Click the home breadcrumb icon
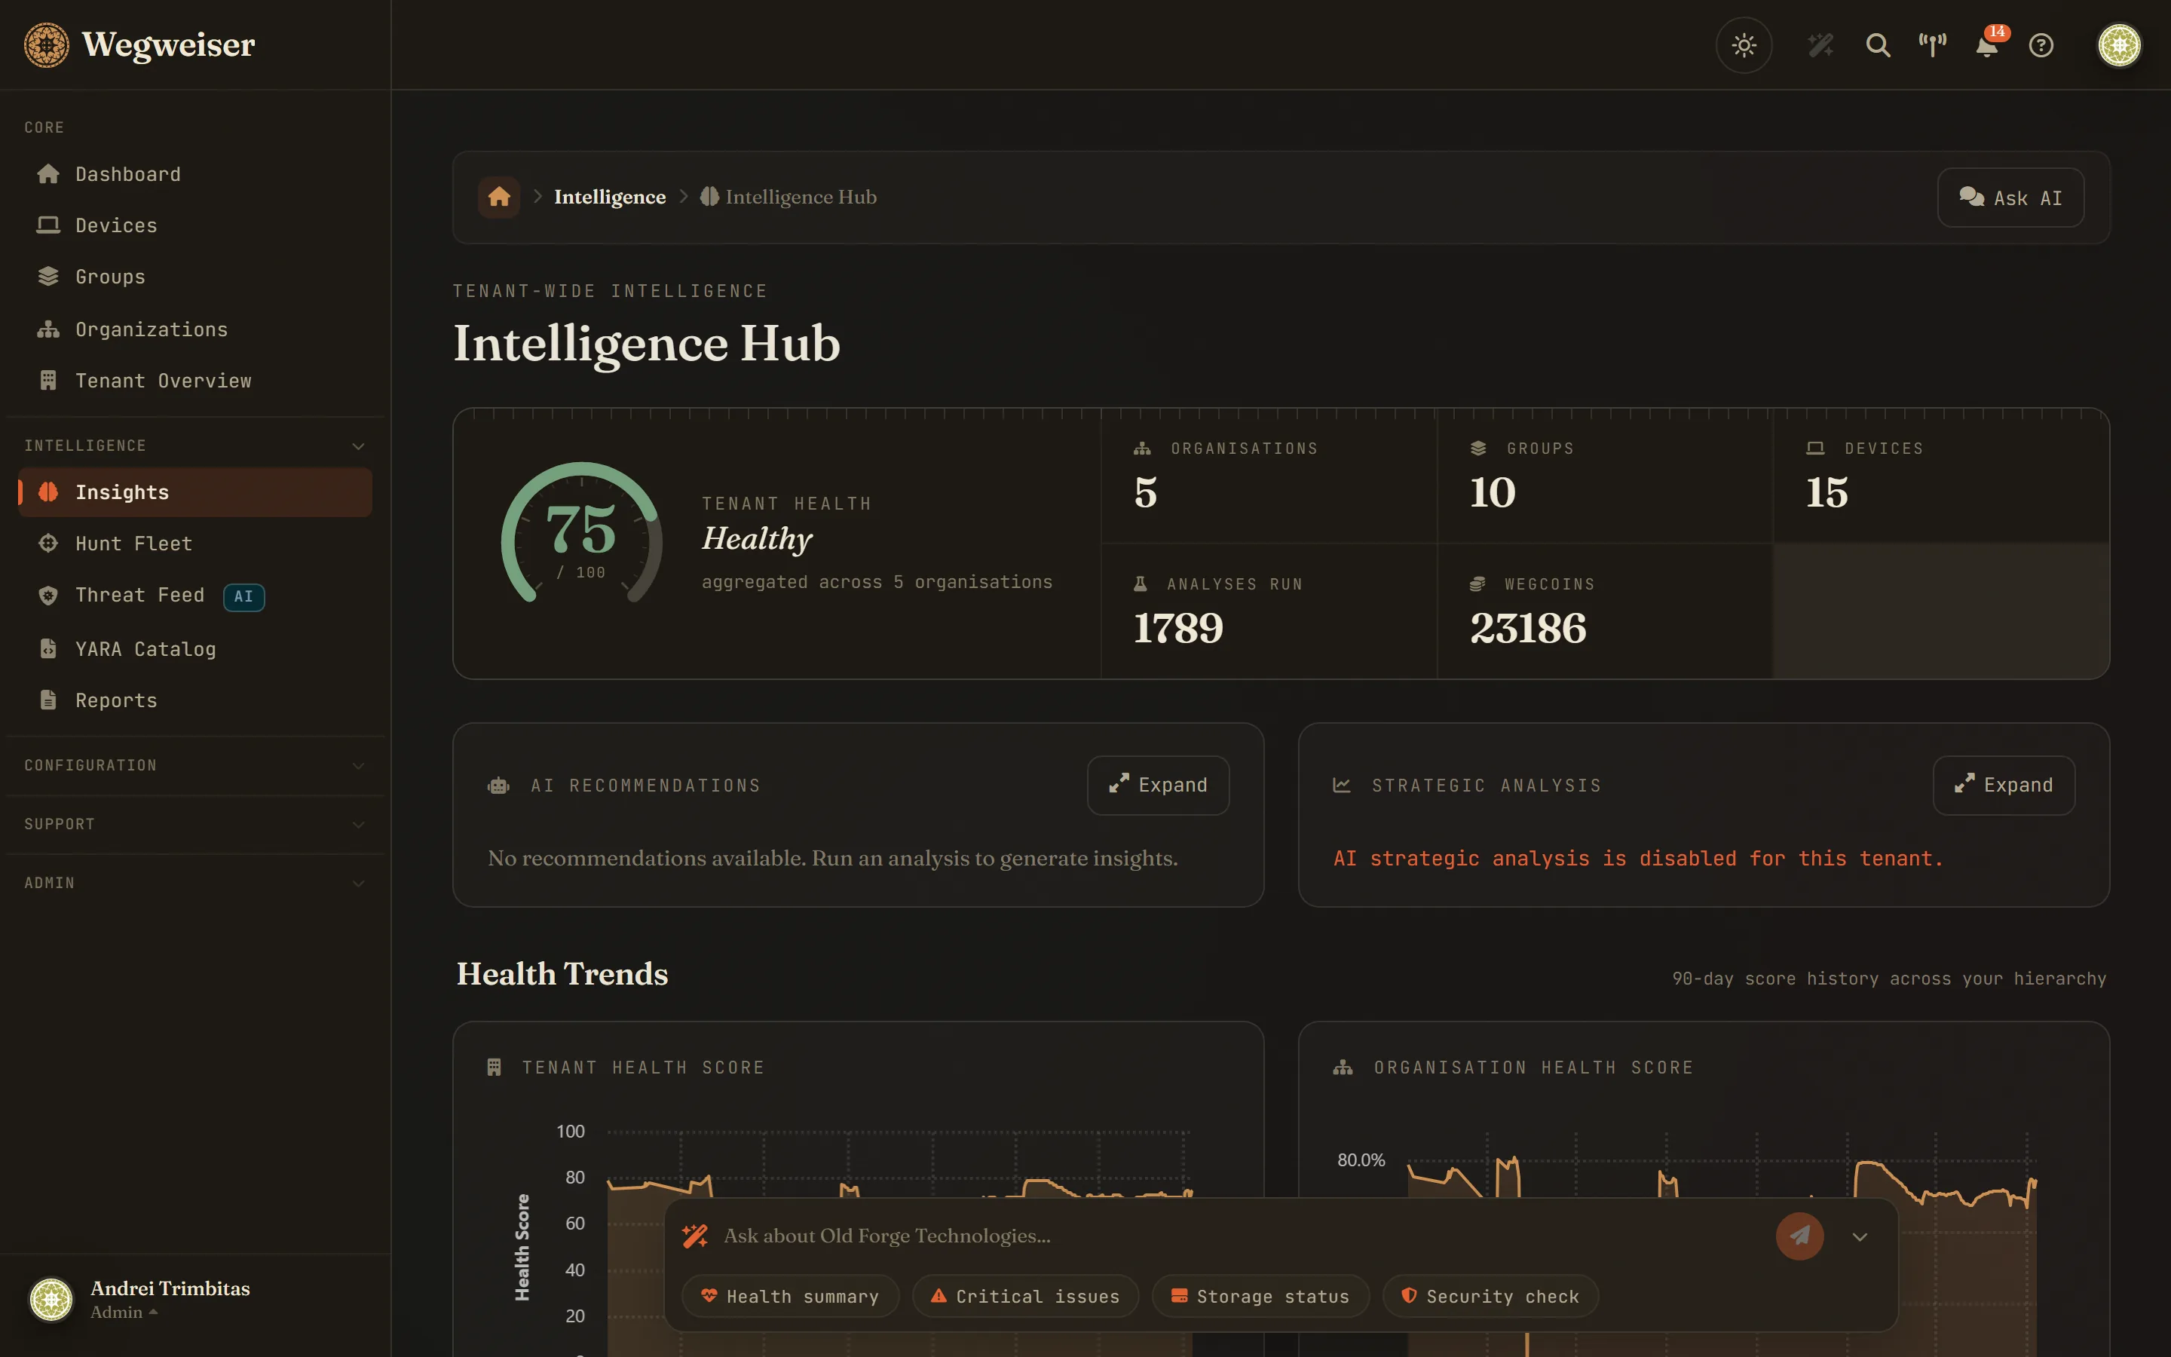This screenshot has height=1357, width=2171. click(499, 197)
